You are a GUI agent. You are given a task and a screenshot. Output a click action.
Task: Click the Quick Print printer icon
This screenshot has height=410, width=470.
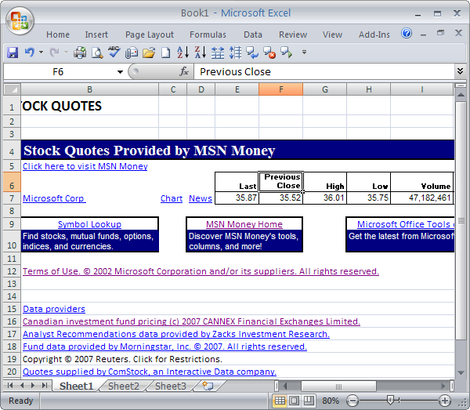coord(80,53)
